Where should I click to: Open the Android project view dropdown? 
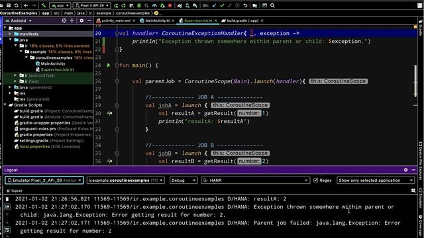19,20
